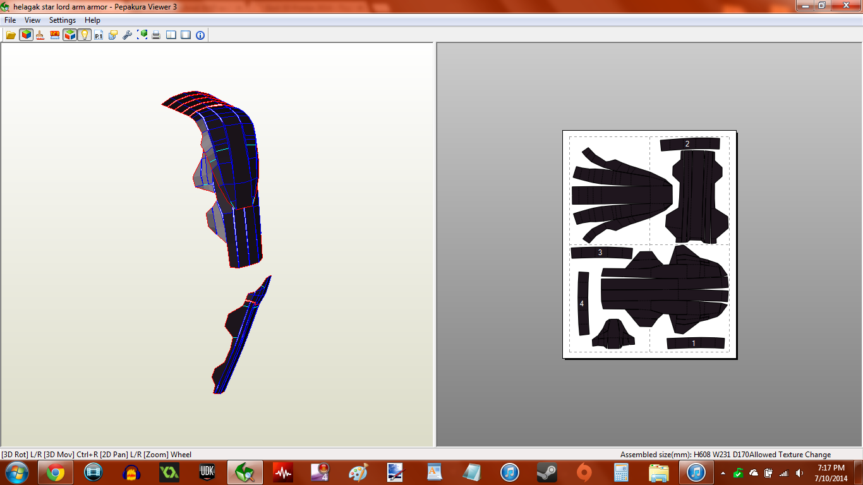Click the printer icon in toolbar
This screenshot has height=485, width=863.
pos(156,35)
